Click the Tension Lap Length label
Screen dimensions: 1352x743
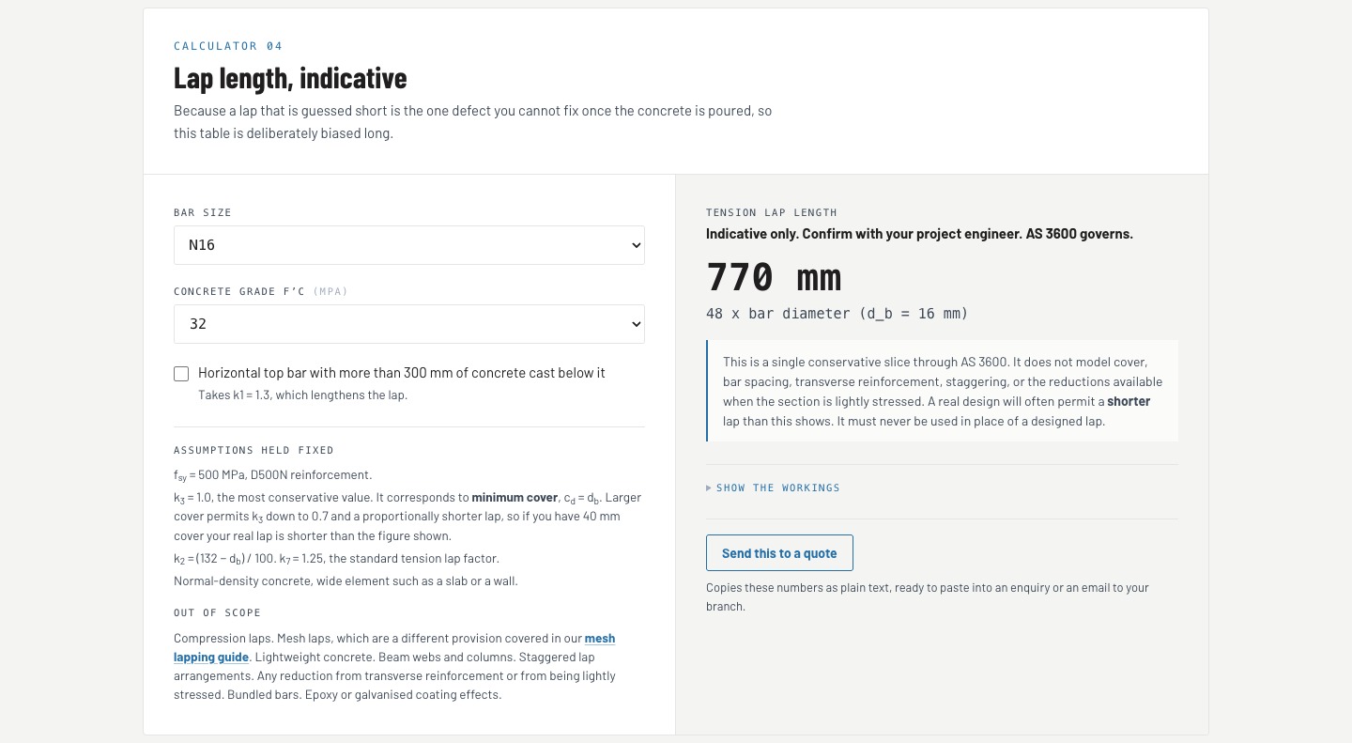click(772, 212)
